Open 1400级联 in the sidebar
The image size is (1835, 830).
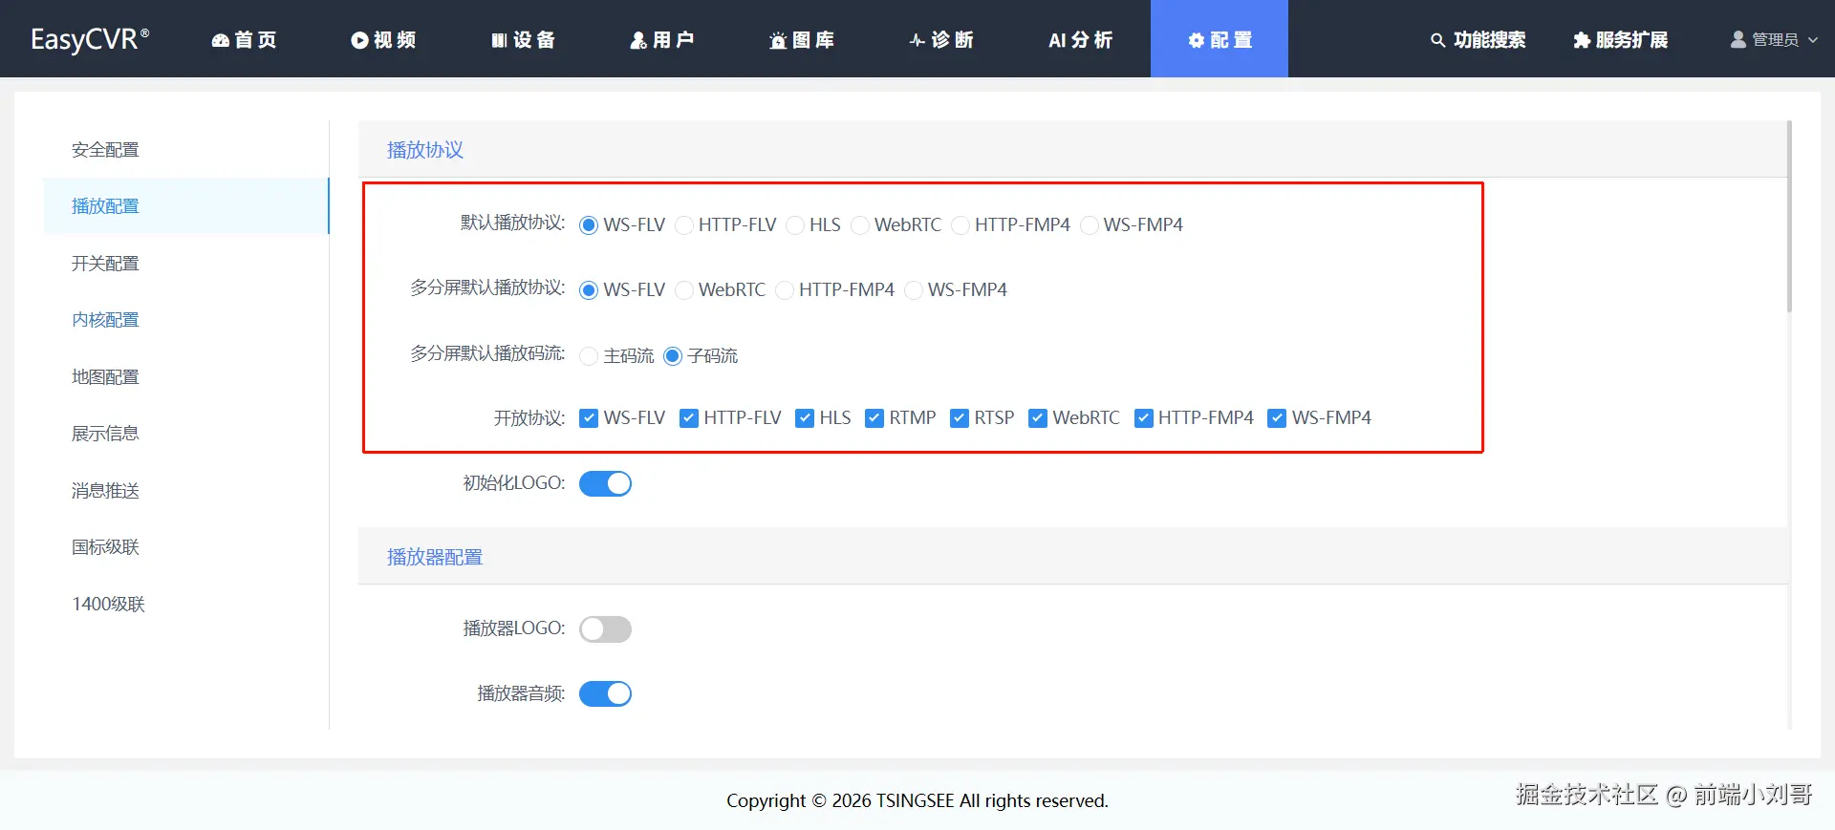[186, 605]
